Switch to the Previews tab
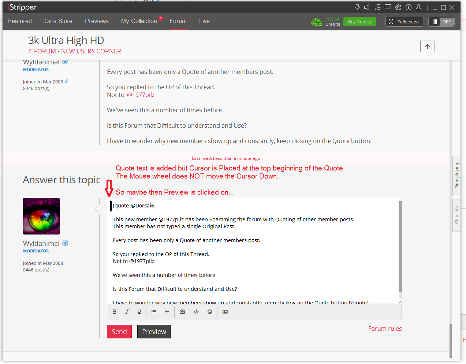This screenshot has width=466, height=364. [97, 21]
